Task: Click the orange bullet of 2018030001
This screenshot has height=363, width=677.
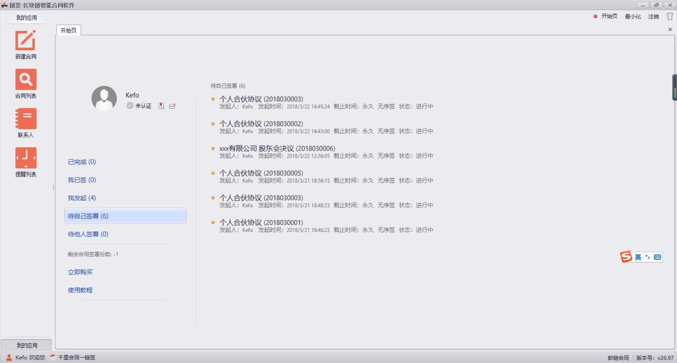Action: (x=213, y=222)
